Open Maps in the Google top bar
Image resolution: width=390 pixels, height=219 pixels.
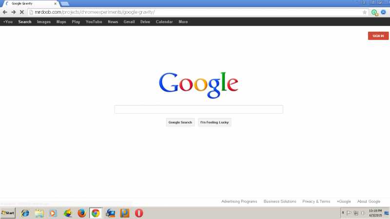click(61, 21)
